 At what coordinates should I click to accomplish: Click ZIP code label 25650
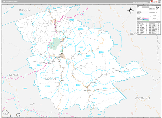(99, 114)
